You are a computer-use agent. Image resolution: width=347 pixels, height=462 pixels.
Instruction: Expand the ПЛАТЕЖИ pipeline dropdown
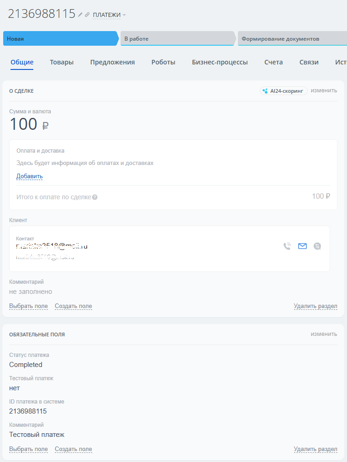click(x=109, y=15)
